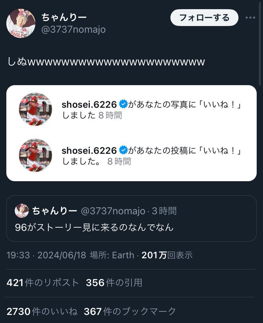The width and height of the screenshot is (263, 323).
Task: Click the 367件のブックマーク count
Action: coord(130,311)
